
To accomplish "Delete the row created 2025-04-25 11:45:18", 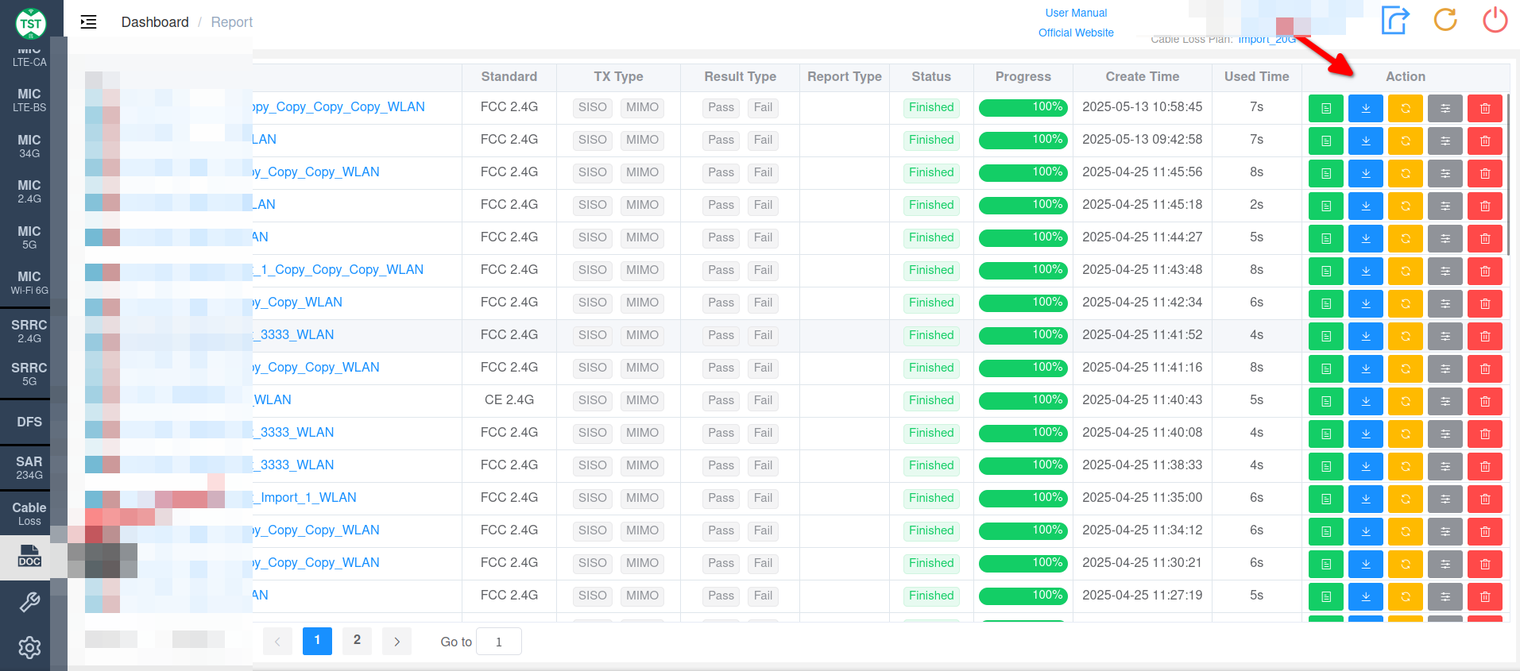I will [1484, 206].
